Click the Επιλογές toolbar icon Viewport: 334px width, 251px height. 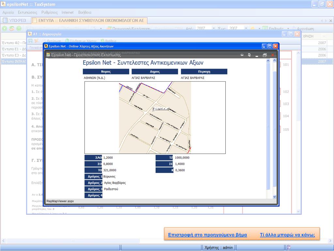coord(265,28)
